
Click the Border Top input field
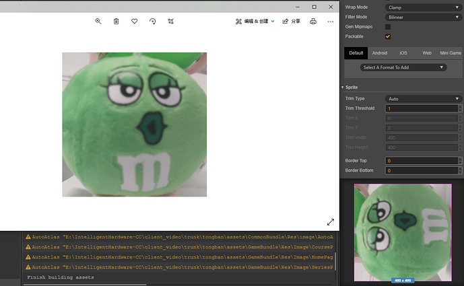[422, 161]
